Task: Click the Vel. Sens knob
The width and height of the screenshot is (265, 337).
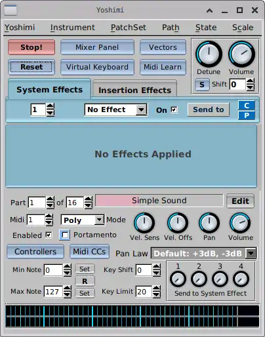Action: tap(144, 223)
